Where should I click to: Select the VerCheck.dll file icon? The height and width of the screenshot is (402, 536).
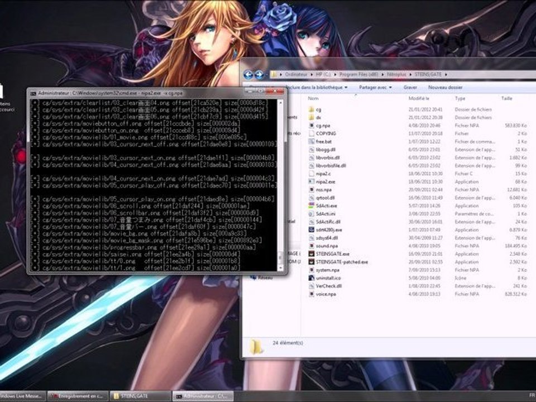pyautogui.click(x=312, y=286)
